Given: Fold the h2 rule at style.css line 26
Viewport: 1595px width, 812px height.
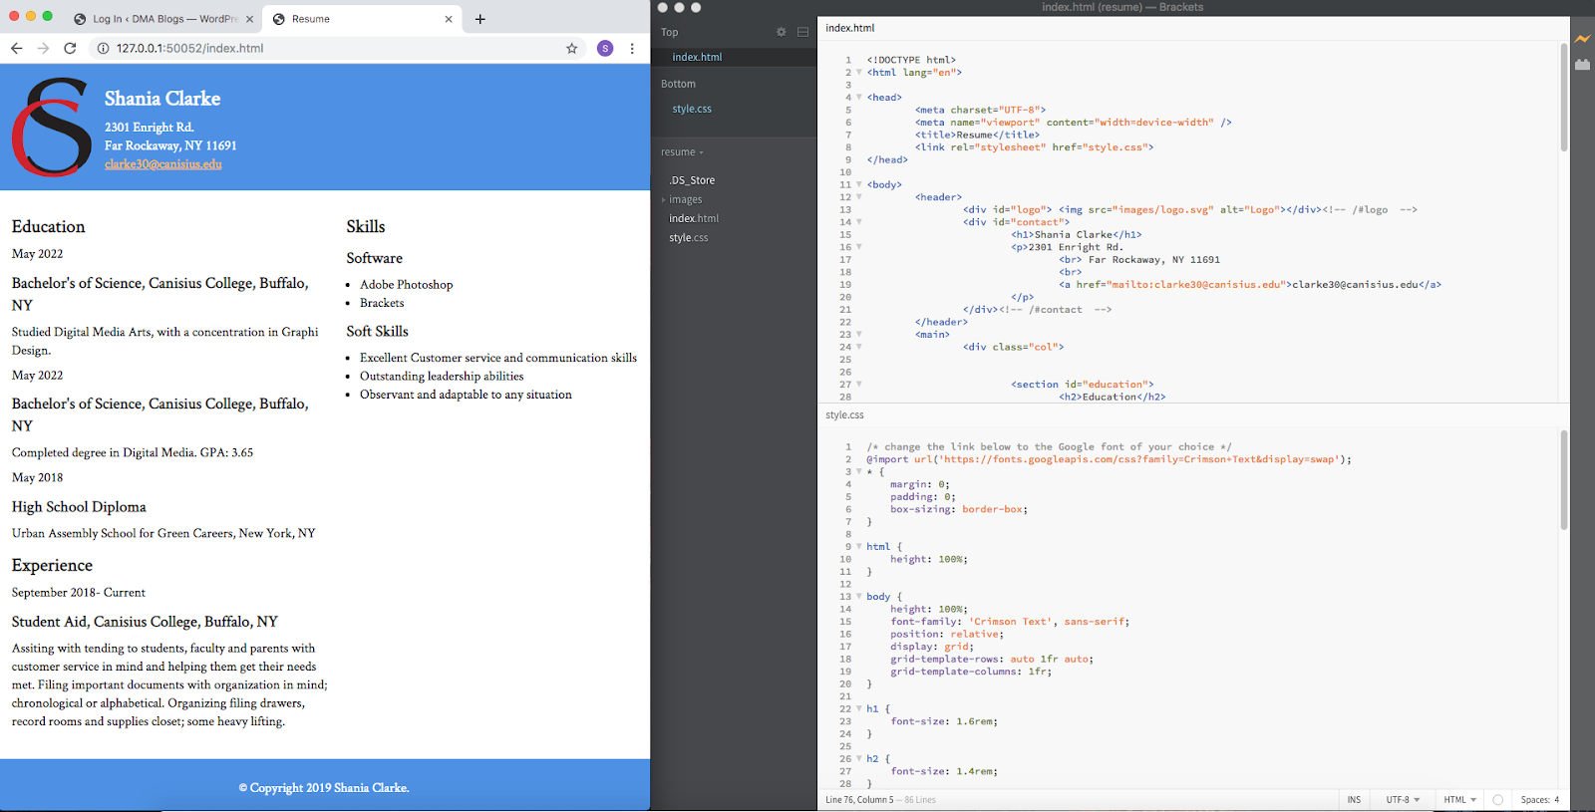Looking at the screenshot, I should 859,758.
